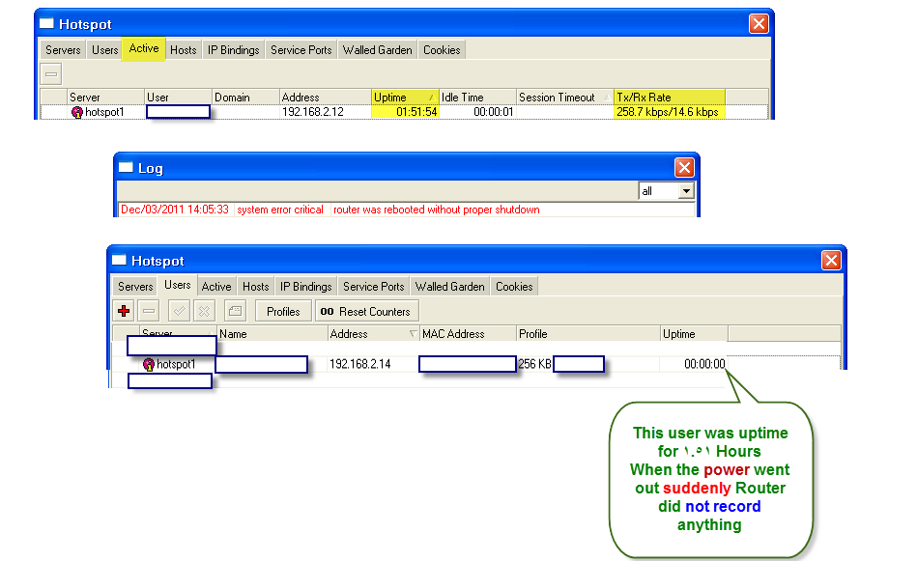Click the Log window title bar icon

[x=125, y=166]
